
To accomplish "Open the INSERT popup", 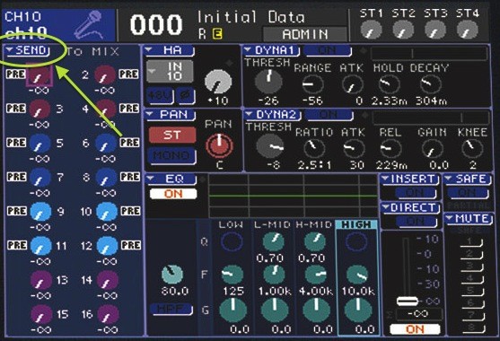I will (409, 179).
